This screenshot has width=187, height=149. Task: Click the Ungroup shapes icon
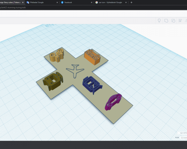(173, 21)
